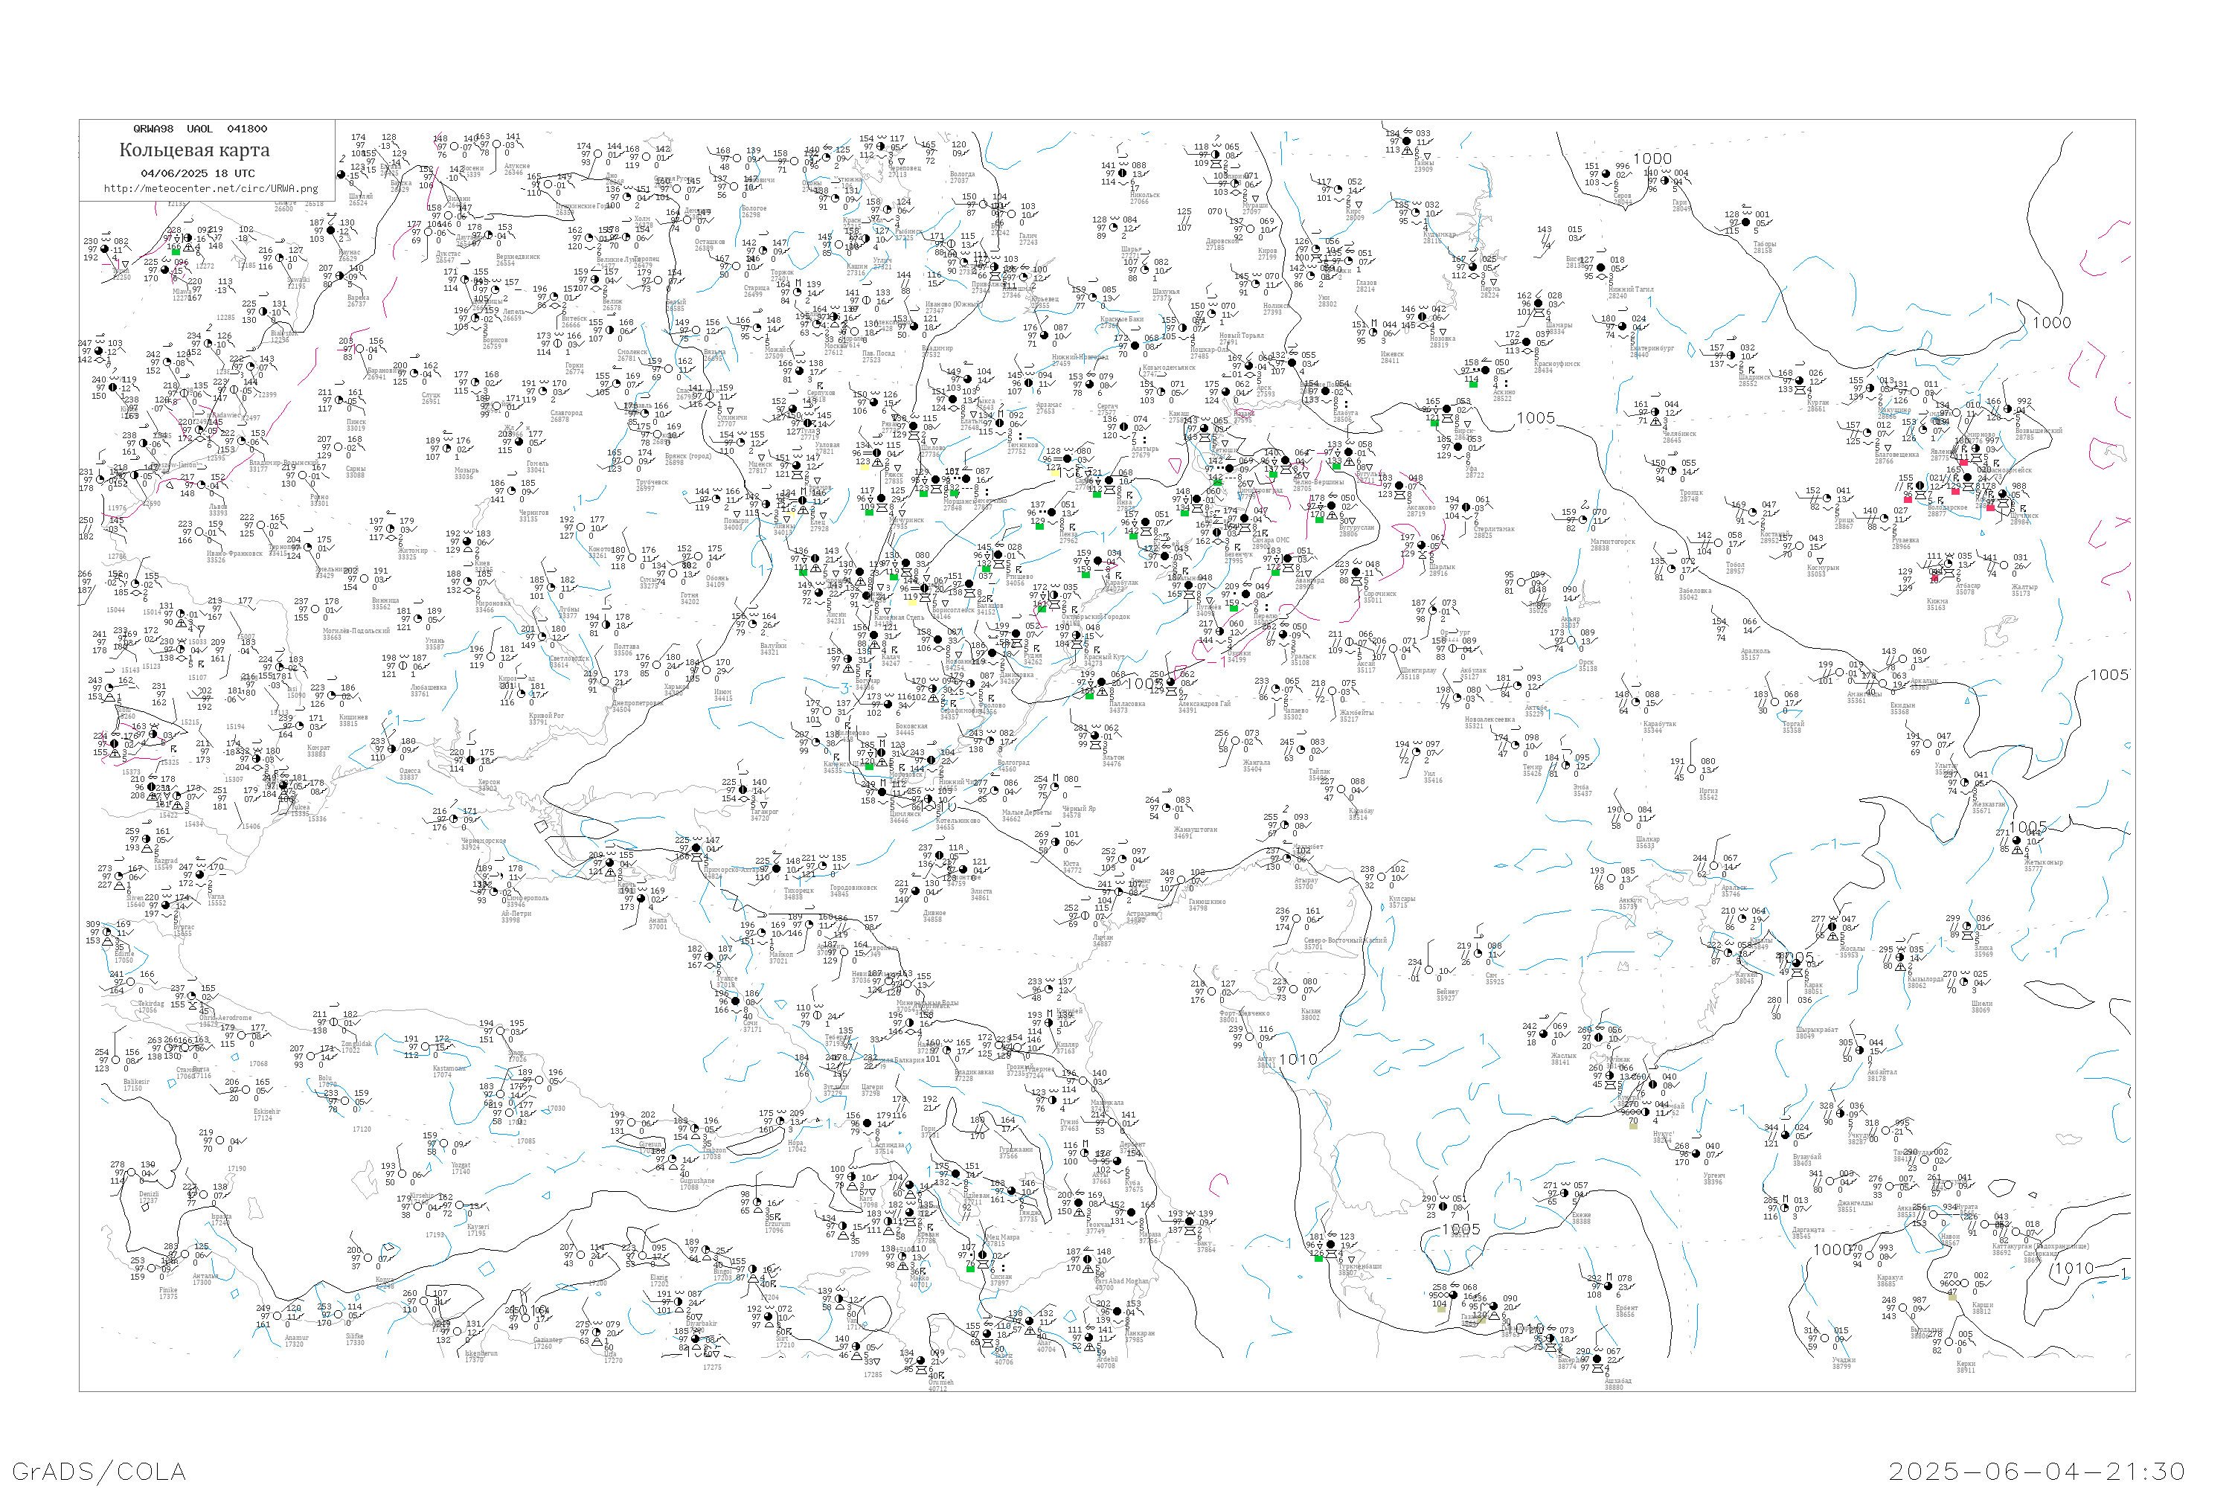Click the Стерлитамак 28825 station label
Viewport: 2232px width, 1488px height.
[x=1495, y=533]
